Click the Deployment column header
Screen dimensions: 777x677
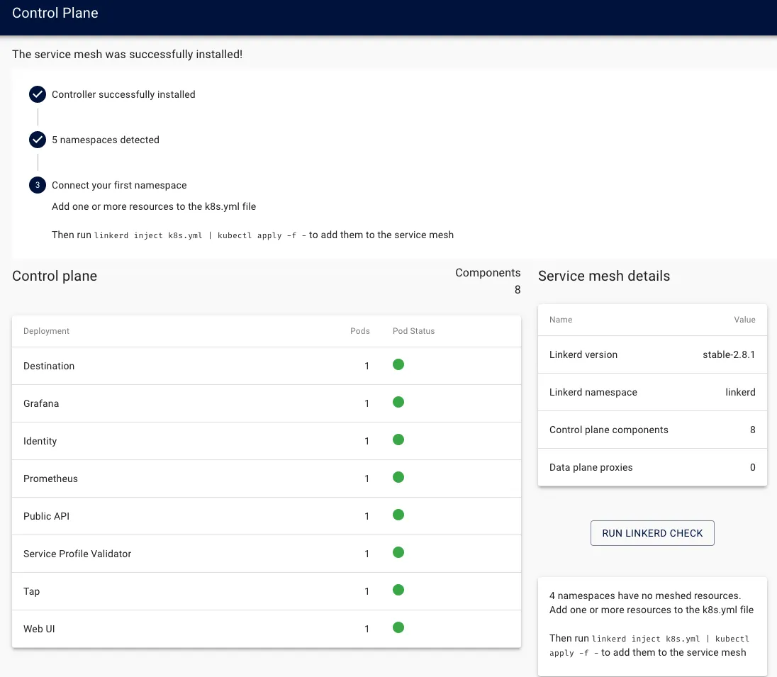click(46, 331)
